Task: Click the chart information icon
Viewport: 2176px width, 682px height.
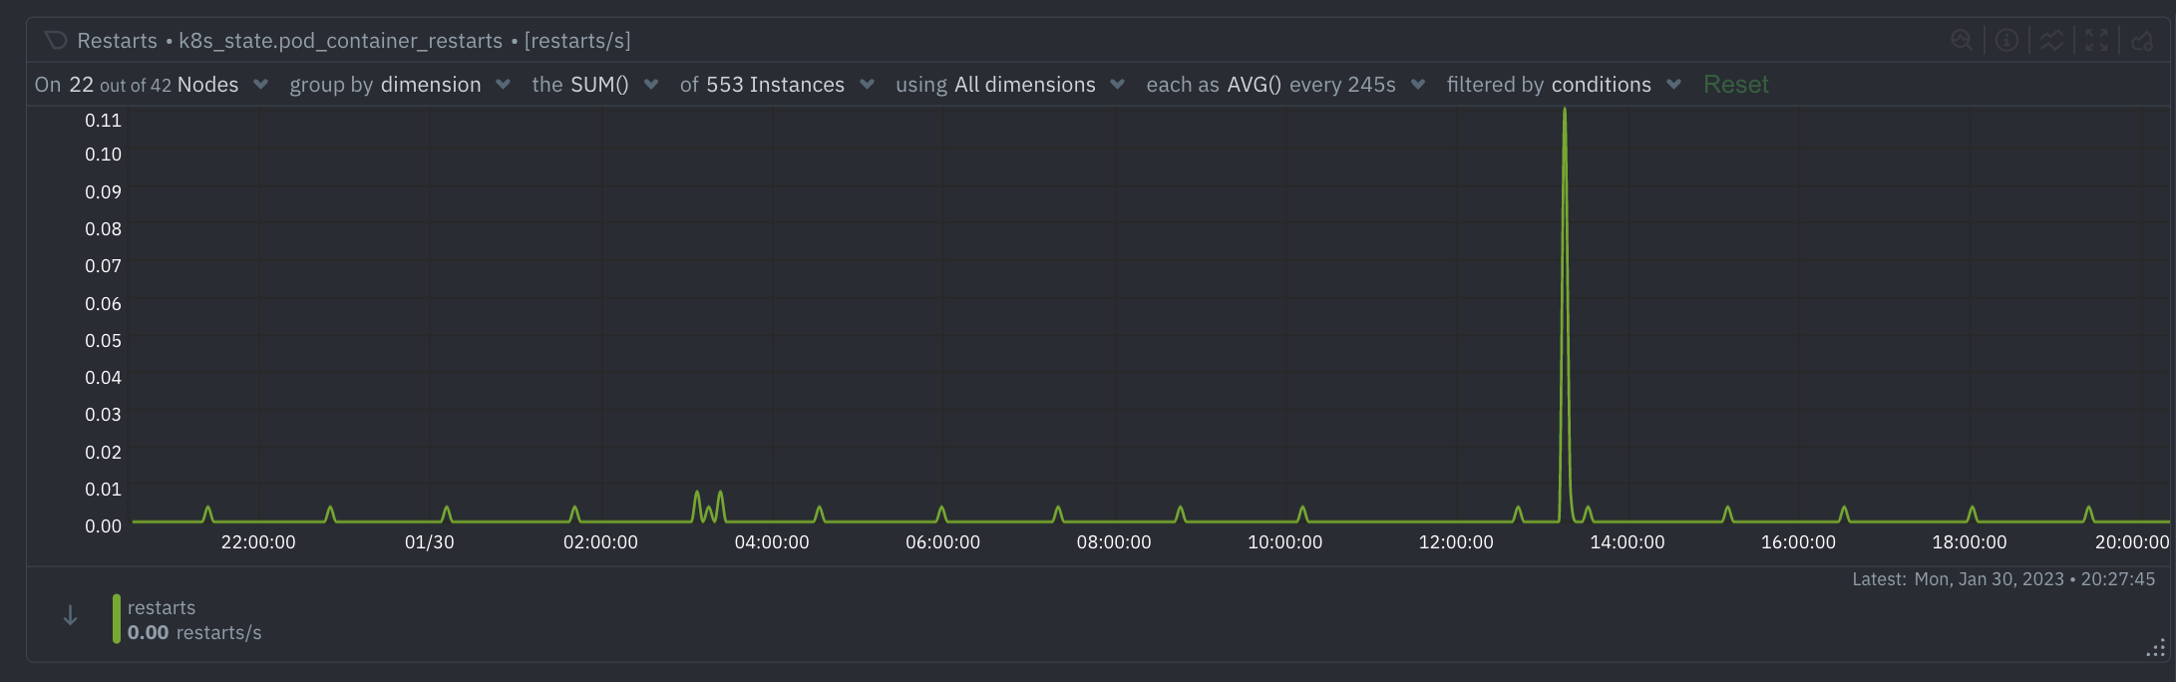Action: [x=2006, y=40]
